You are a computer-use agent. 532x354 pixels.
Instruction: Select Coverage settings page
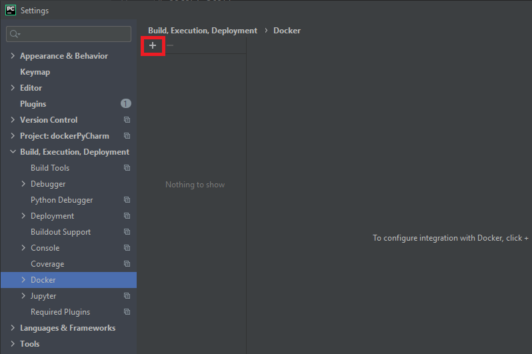tap(47, 264)
